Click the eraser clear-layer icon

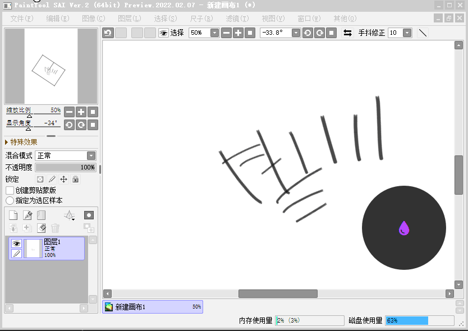coord(41,228)
